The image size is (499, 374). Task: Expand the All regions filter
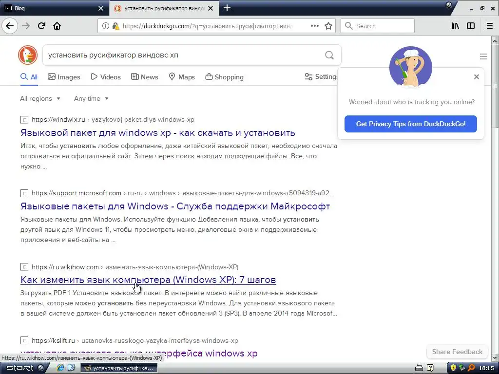point(40,98)
